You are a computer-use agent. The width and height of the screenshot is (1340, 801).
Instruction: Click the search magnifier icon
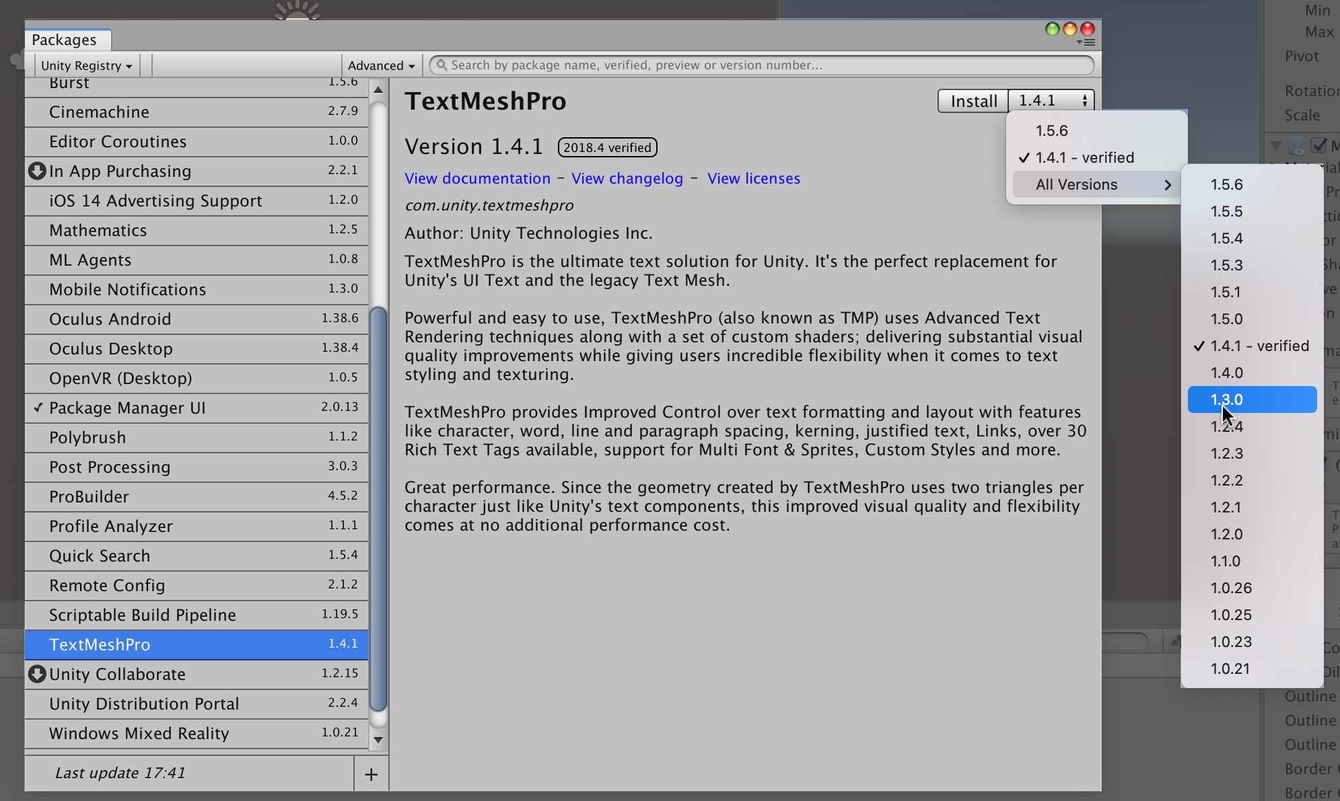pyautogui.click(x=442, y=65)
